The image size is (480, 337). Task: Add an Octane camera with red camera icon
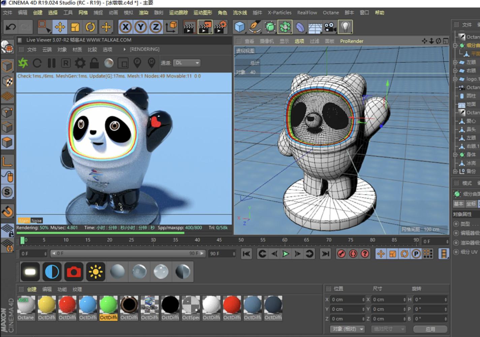(74, 272)
